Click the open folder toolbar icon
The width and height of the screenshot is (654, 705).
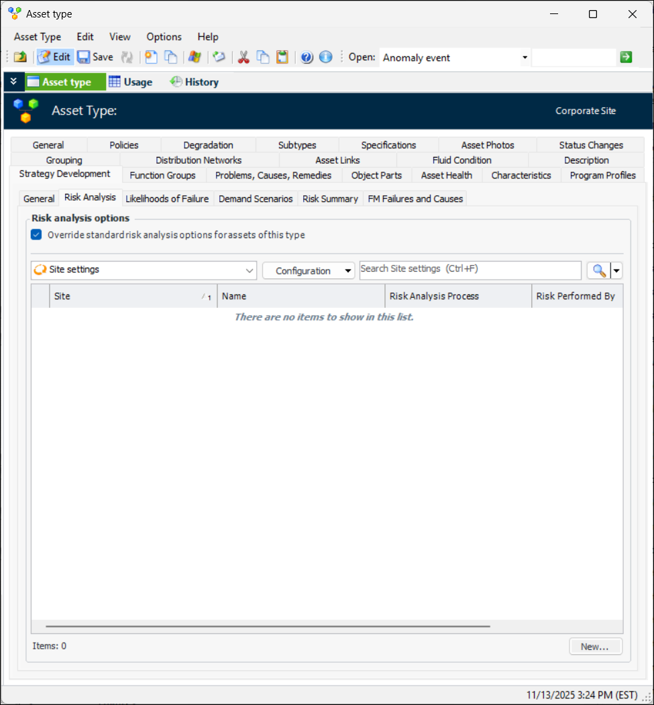[x=20, y=57]
